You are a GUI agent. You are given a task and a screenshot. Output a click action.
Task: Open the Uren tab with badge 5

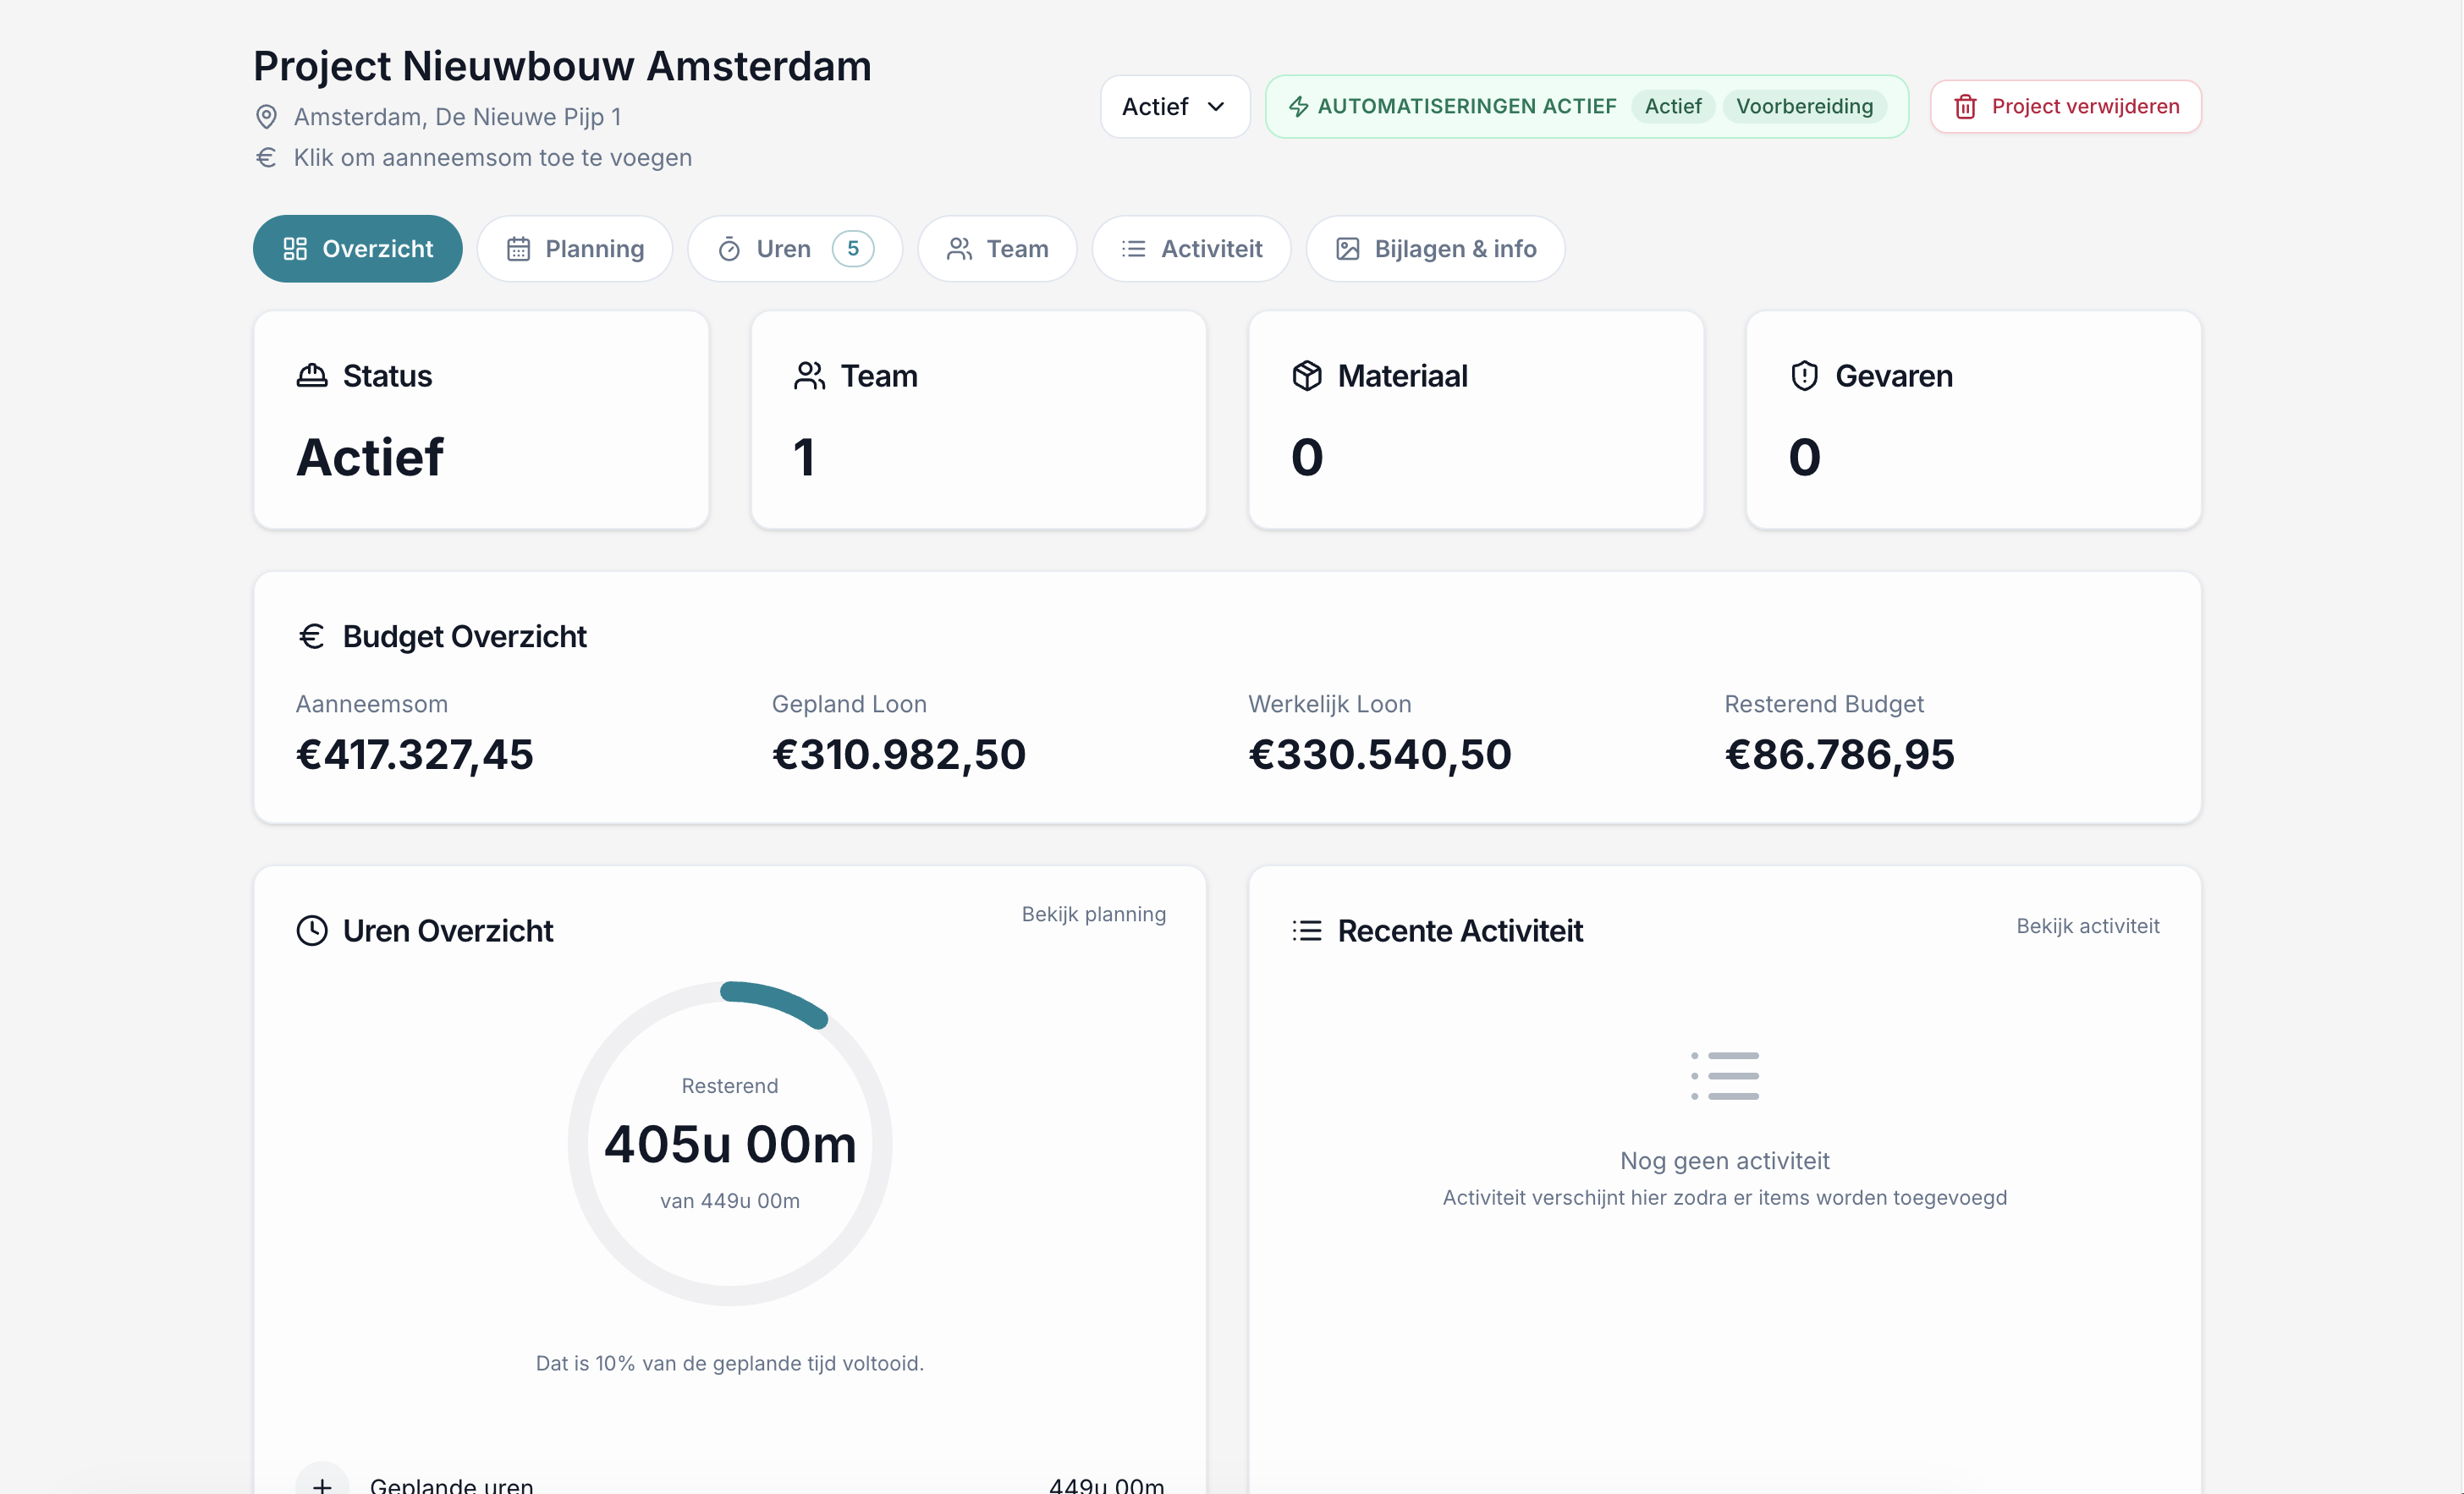pos(794,249)
